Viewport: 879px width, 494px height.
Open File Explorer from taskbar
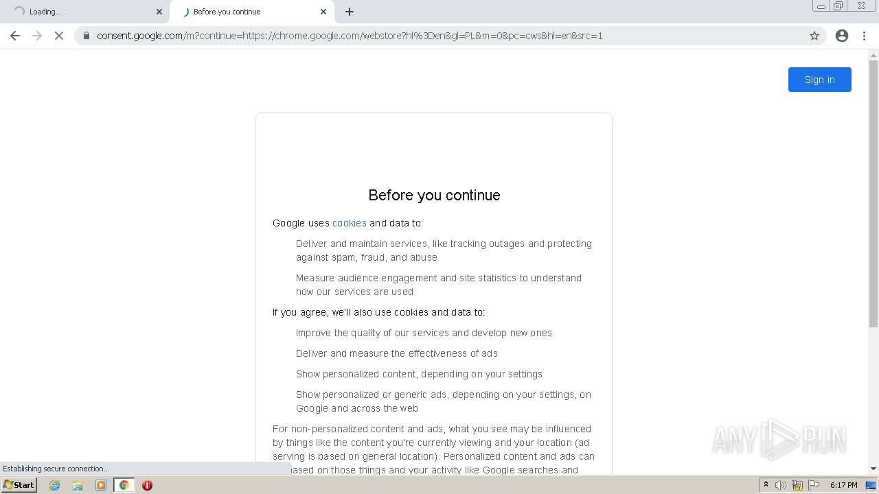click(78, 485)
